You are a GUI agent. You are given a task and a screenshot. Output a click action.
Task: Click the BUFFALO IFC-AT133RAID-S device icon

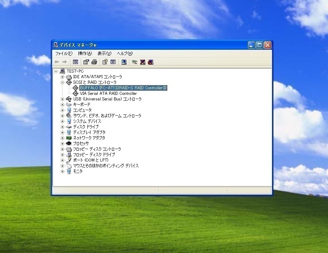click(x=75, y=88)
